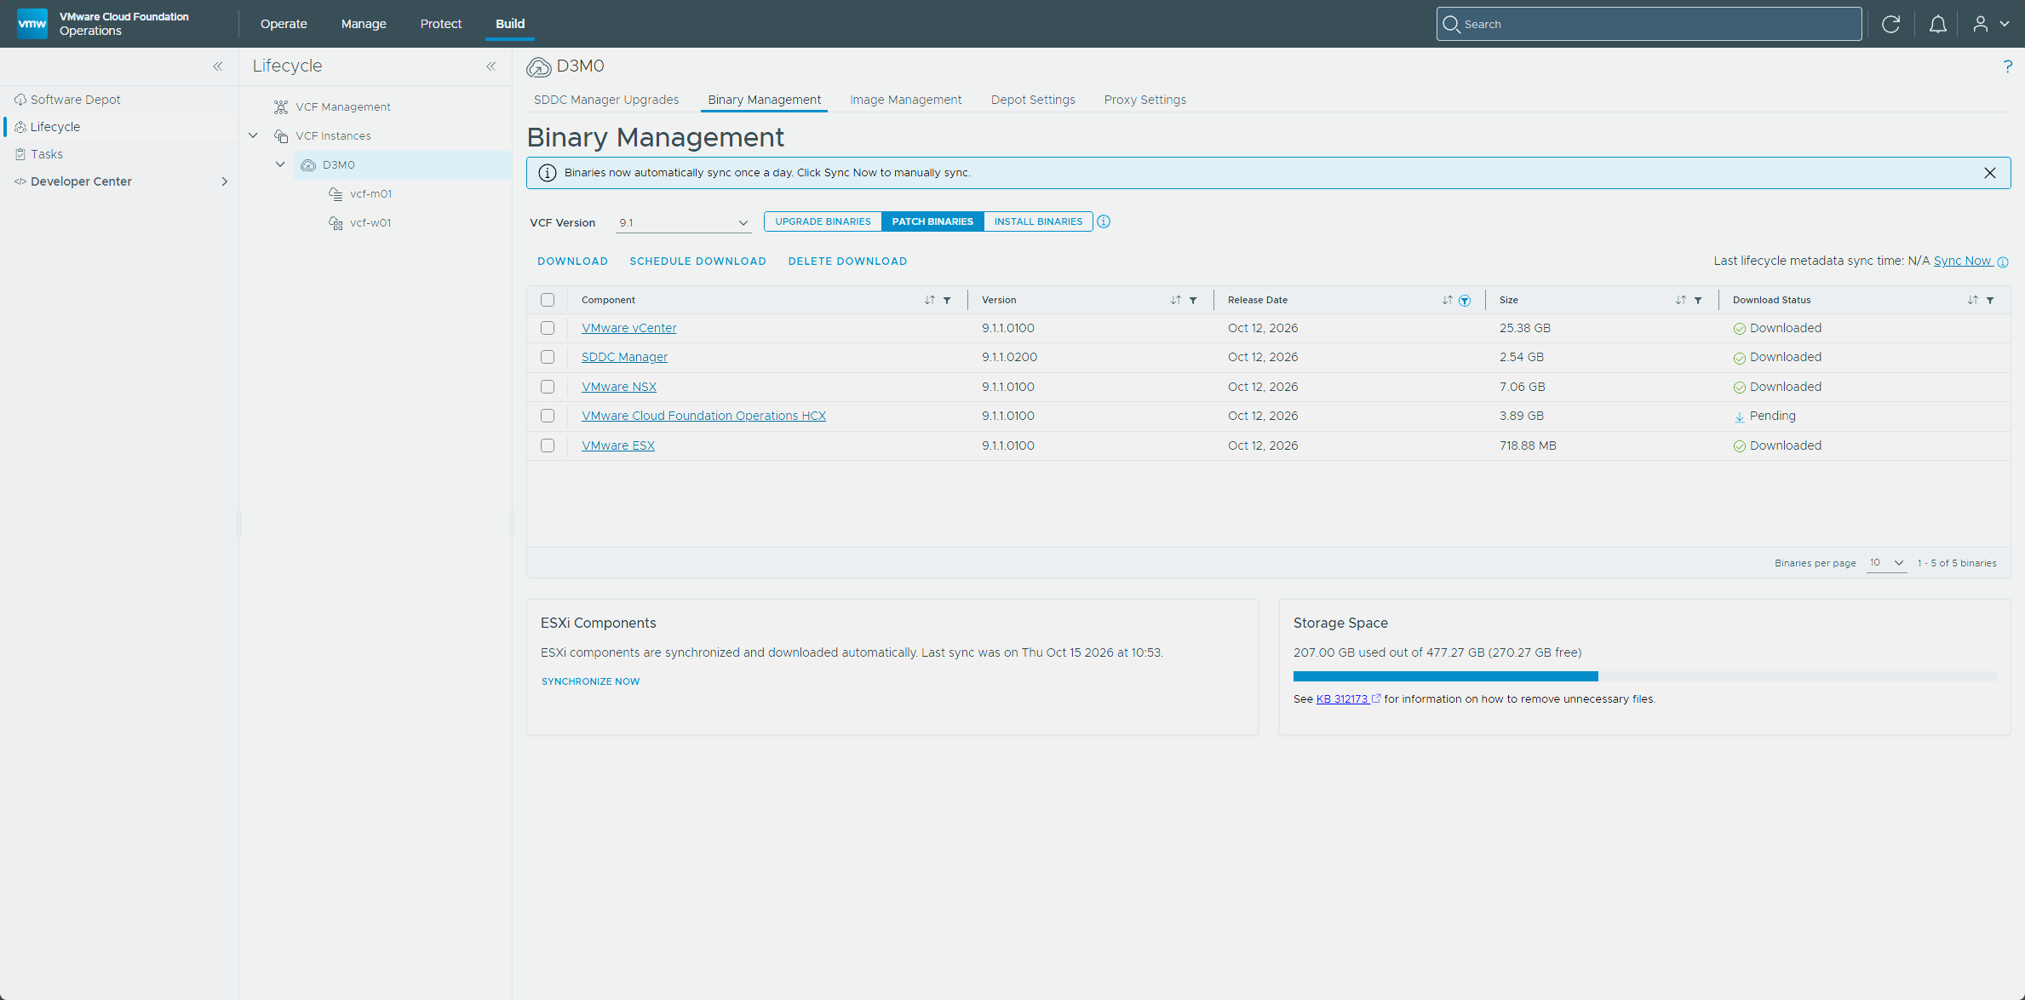Filter the Component column
Screen dimensions: 2025x1000
click(947, 300)
